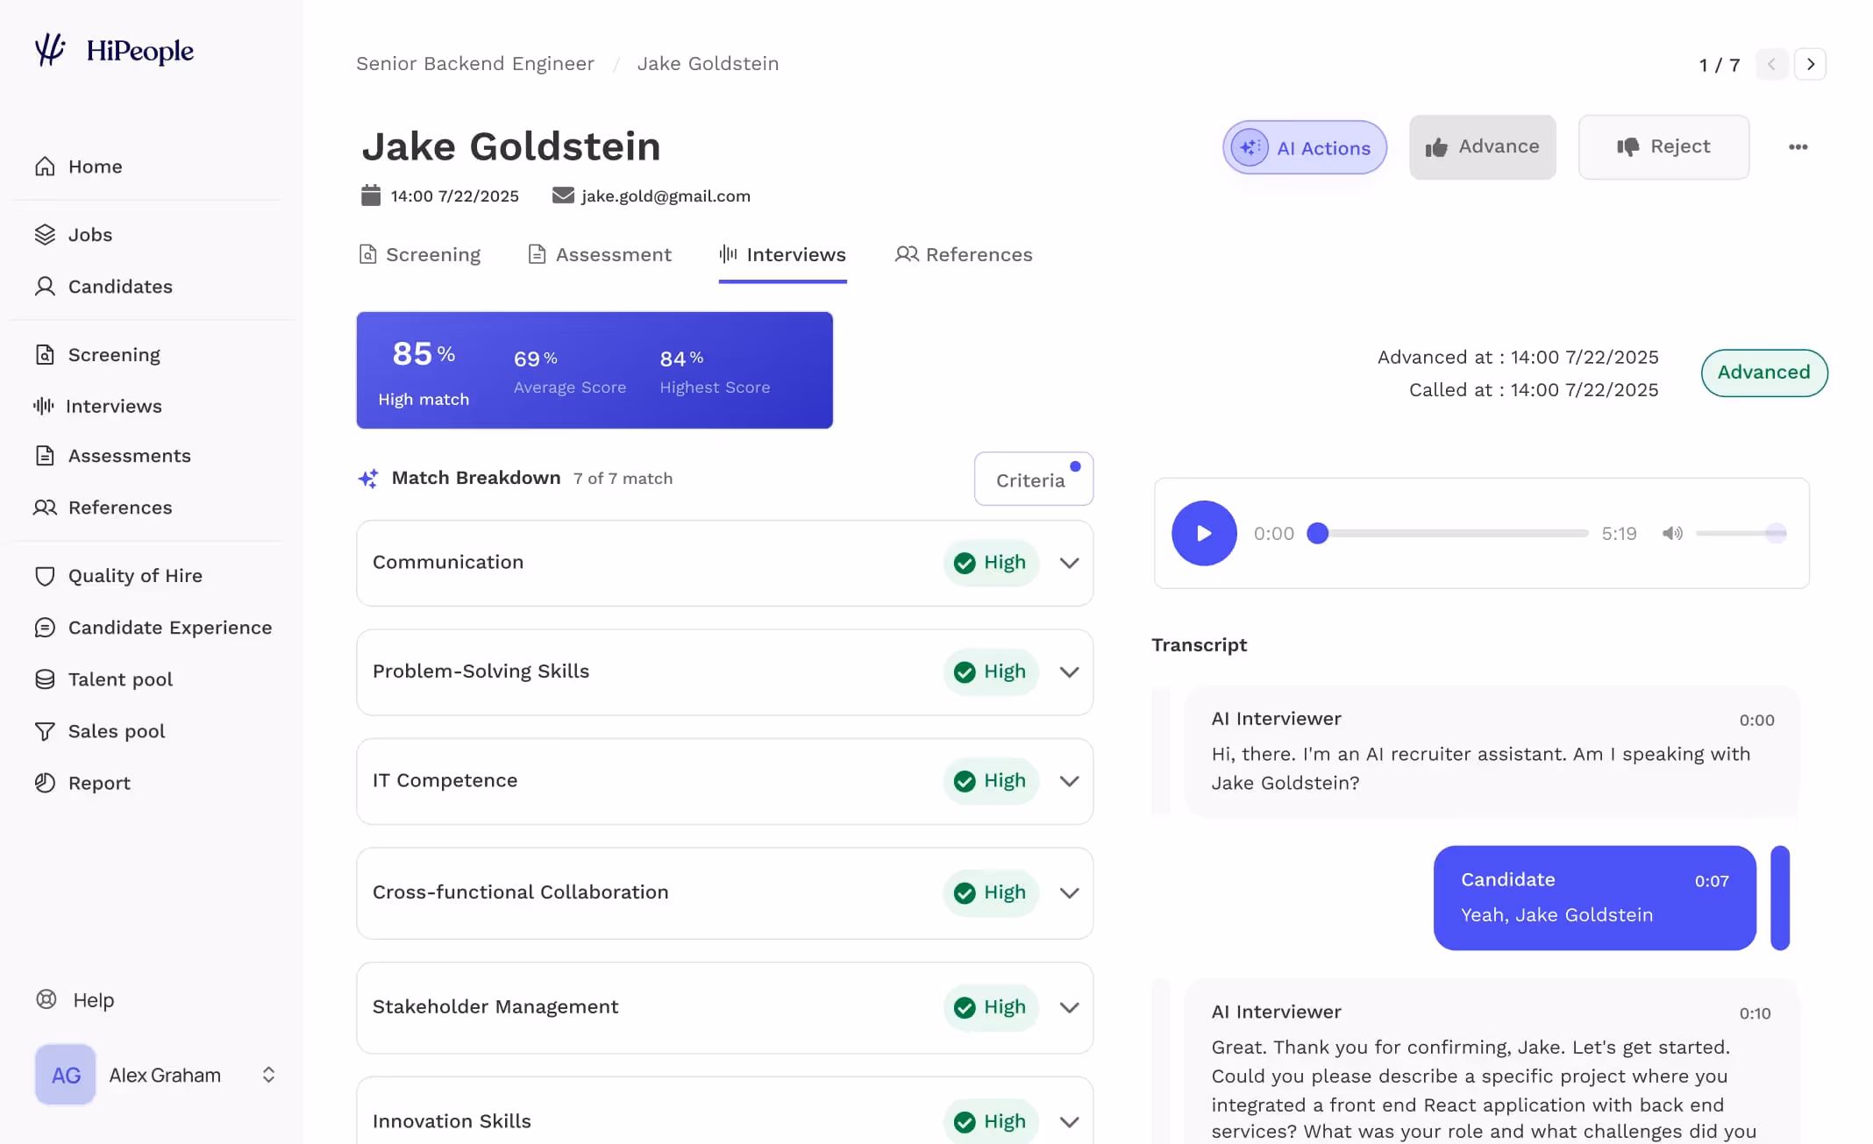Play the interview recording

[1204, 533]
